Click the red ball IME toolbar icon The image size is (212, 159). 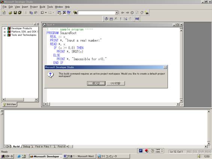coord(146,151)
